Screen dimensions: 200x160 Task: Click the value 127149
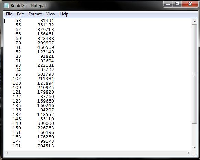click(x=46, y=52)
